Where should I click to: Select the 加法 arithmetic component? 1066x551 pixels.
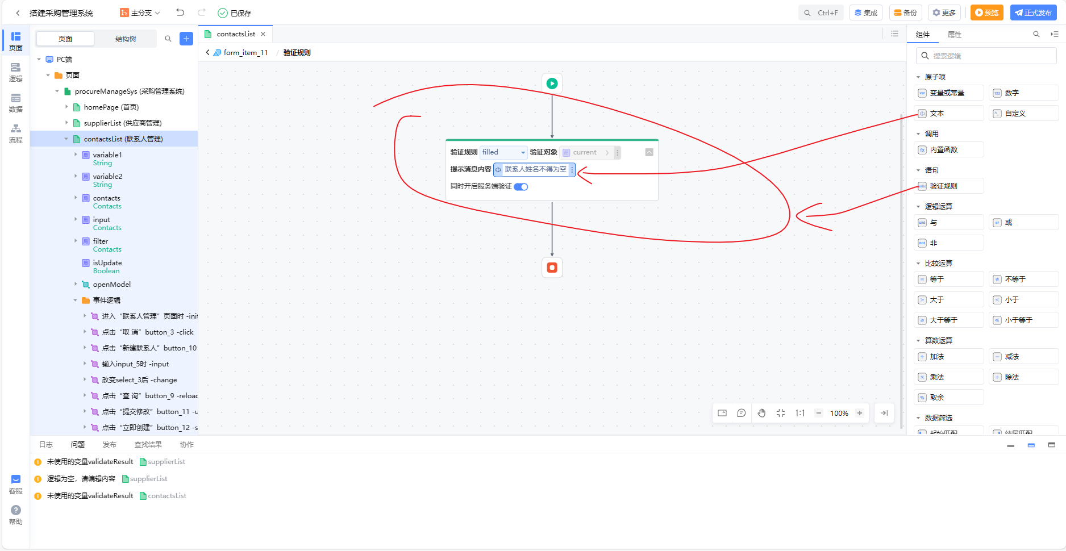coord(949,357)
